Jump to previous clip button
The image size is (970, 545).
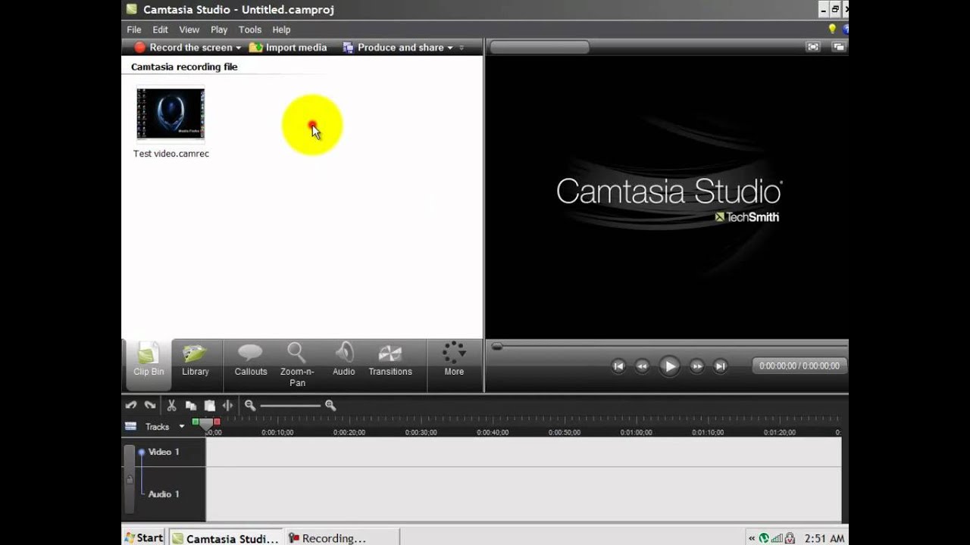[x=618, y=366]
